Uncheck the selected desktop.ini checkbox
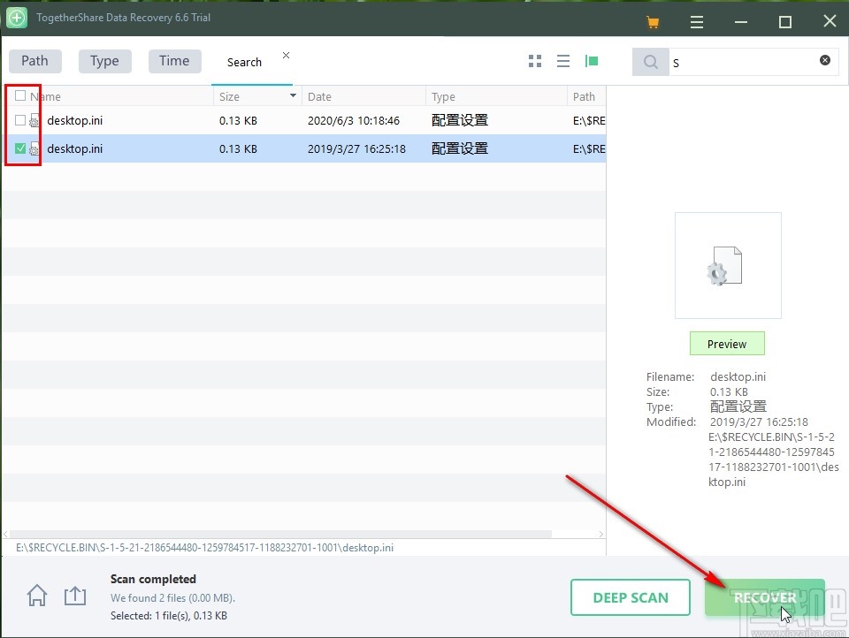849x638 pixels. tap(20, 148)
